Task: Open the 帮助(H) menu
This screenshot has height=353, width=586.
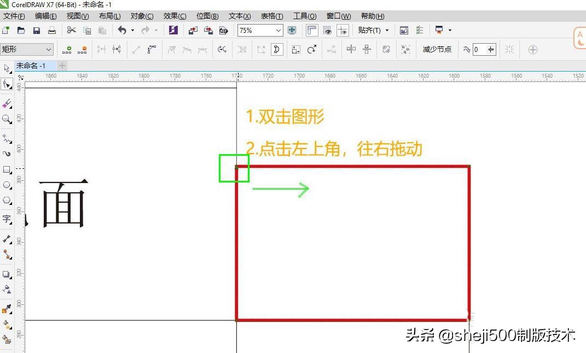Action: tap(373, 16)
